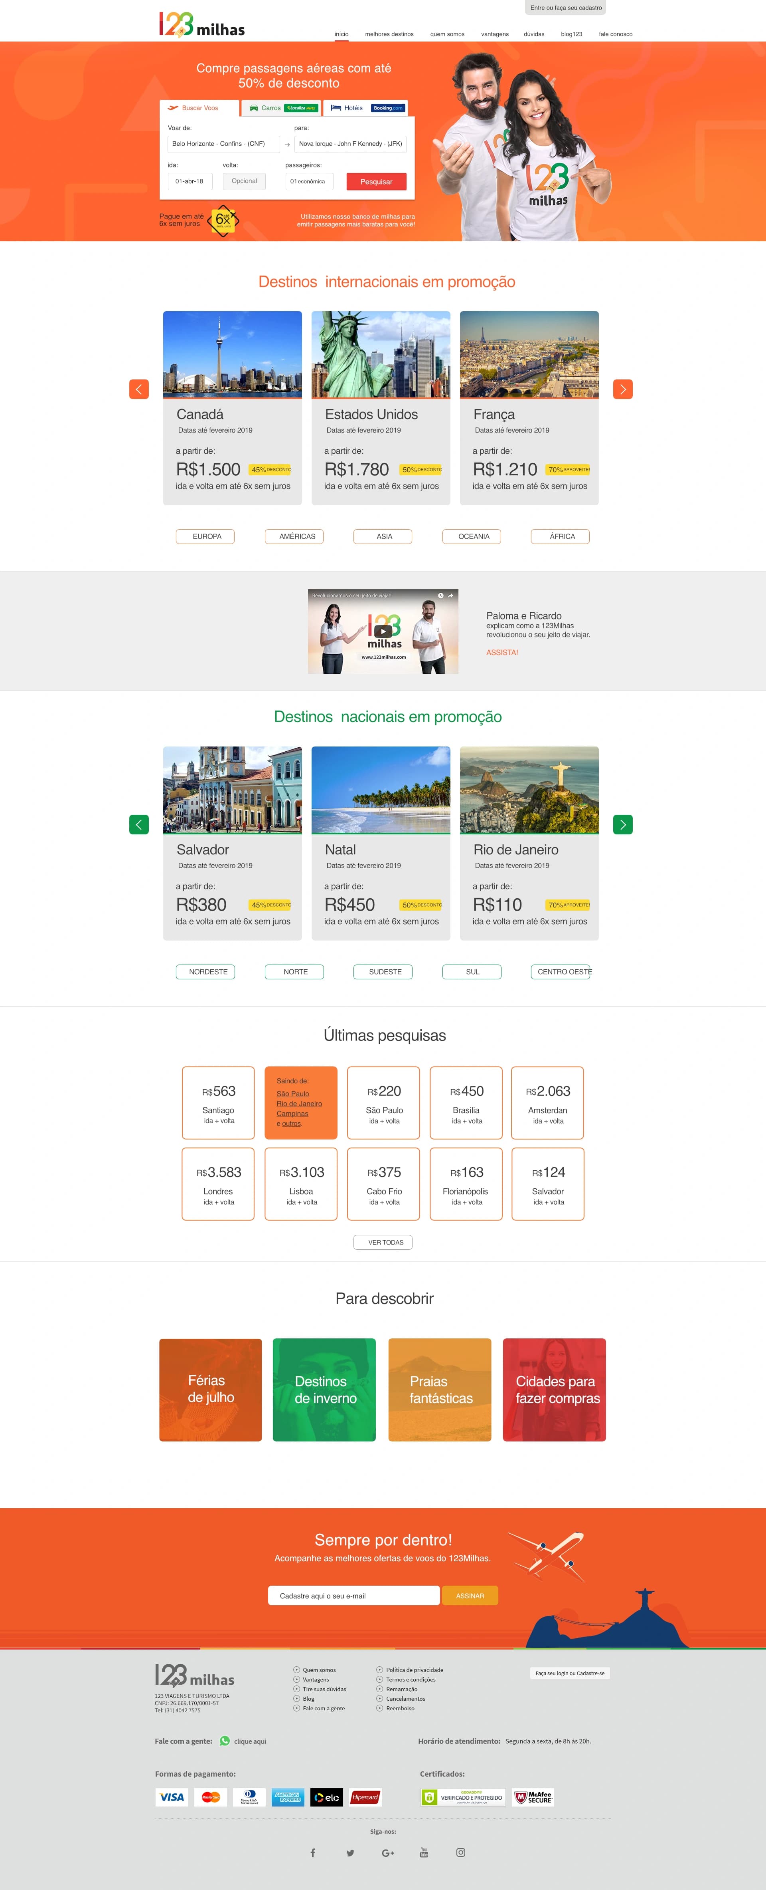Select the NORDESTE region filter
Viewport: 766px width, 1890px height.
point(205,971)
